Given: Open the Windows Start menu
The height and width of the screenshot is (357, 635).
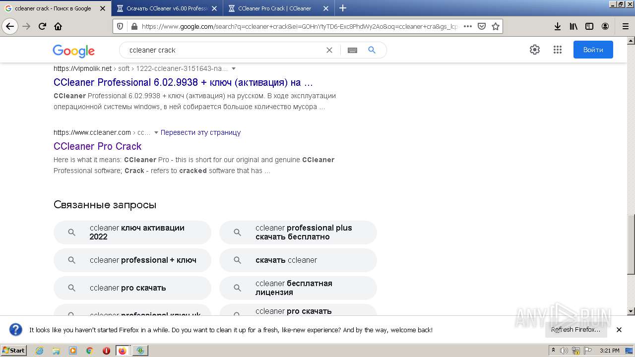Looking at the screenshot, I should [x=14, y=350].
